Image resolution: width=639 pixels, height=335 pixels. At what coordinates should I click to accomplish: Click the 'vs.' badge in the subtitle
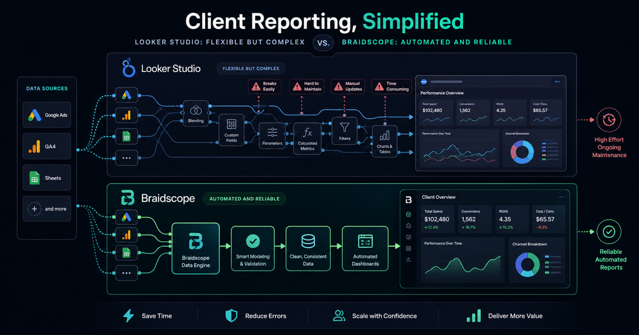[324, 42]
